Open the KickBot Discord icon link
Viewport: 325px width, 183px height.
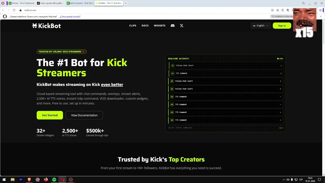[x=173, y=26]
